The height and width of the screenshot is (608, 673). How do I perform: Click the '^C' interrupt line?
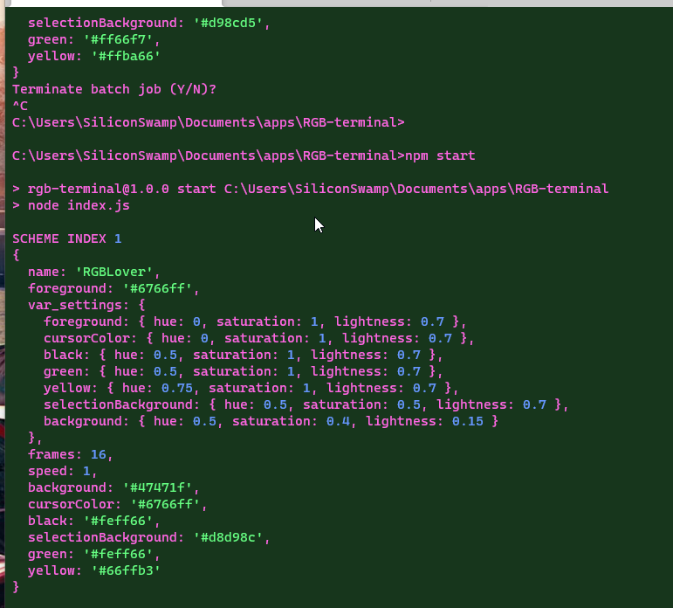pyautogui.click(x=20, y=106)
